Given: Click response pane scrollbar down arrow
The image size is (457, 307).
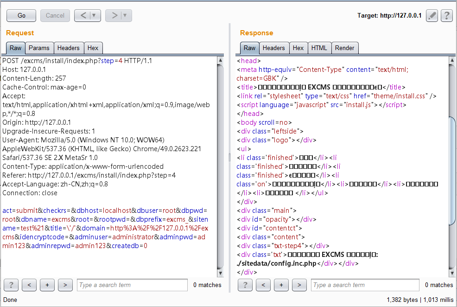Looking at the screenshot, I should (452, 273).
